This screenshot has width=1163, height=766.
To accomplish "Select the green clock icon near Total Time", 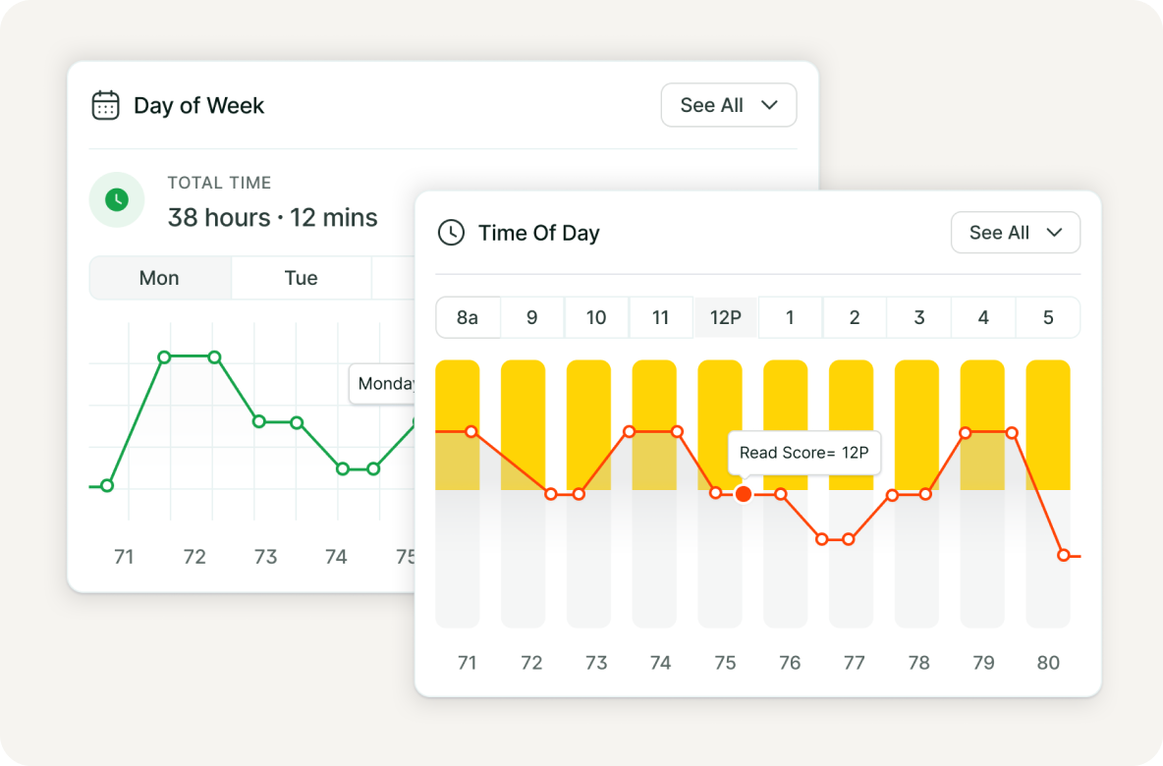I will [117, 199].
